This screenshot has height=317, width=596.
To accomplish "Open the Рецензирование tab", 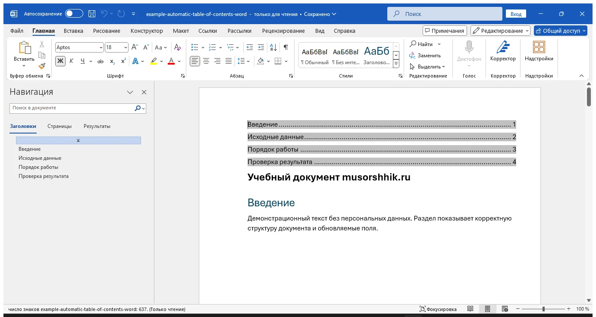I will pyautogui.click(x=283, y=31).
